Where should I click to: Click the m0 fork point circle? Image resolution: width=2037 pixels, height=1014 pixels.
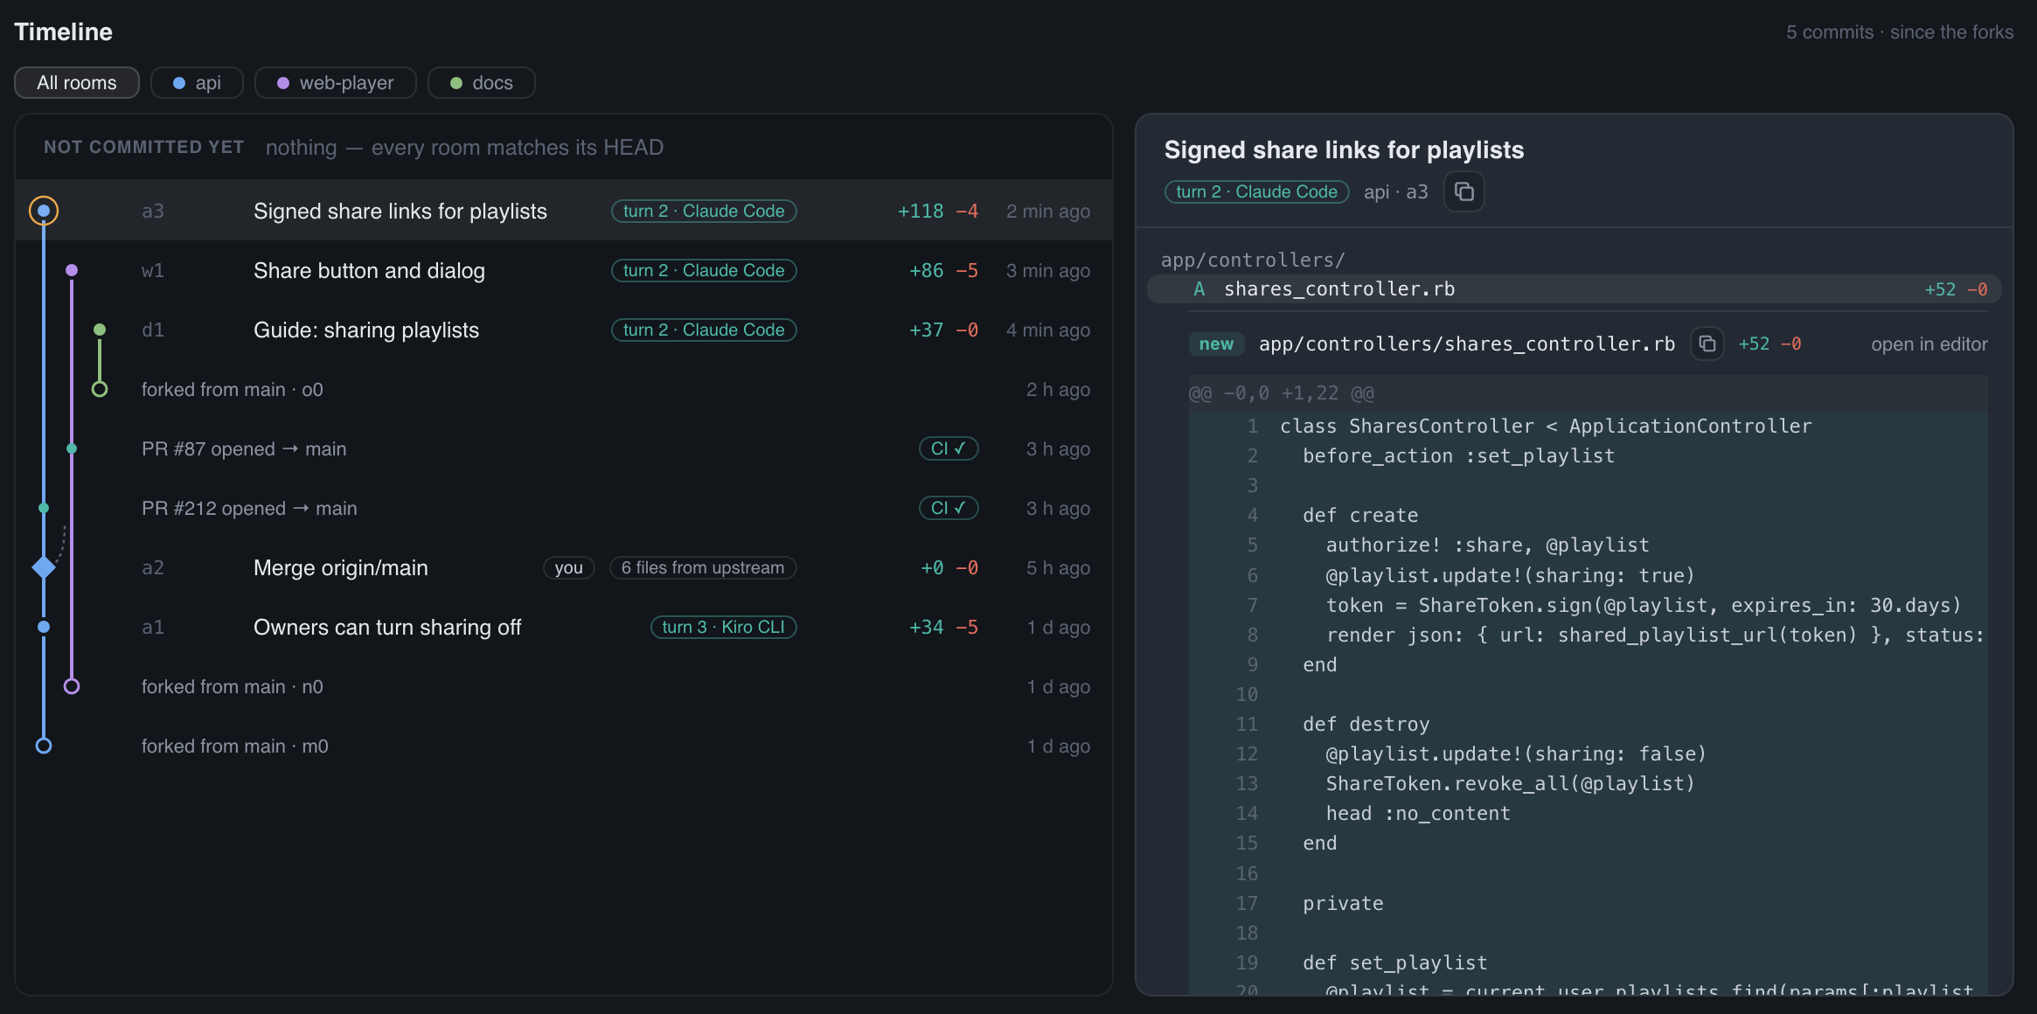click(x=44, y=746)
